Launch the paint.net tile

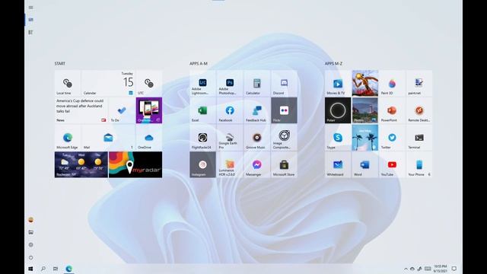click(419, 83)
